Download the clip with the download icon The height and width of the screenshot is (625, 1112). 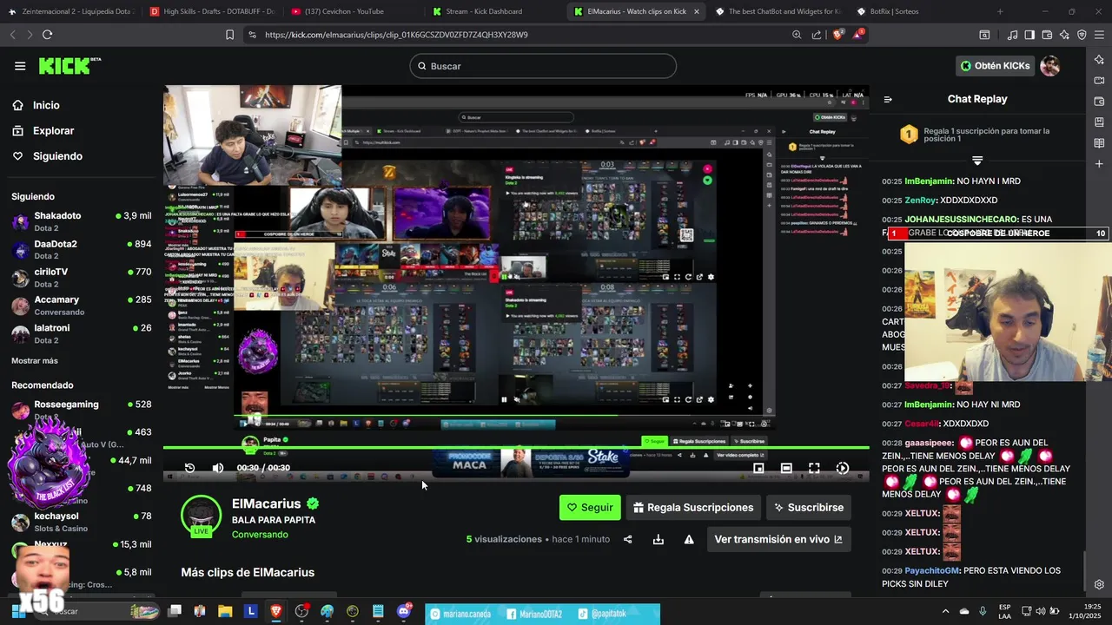tap(659, 539)
